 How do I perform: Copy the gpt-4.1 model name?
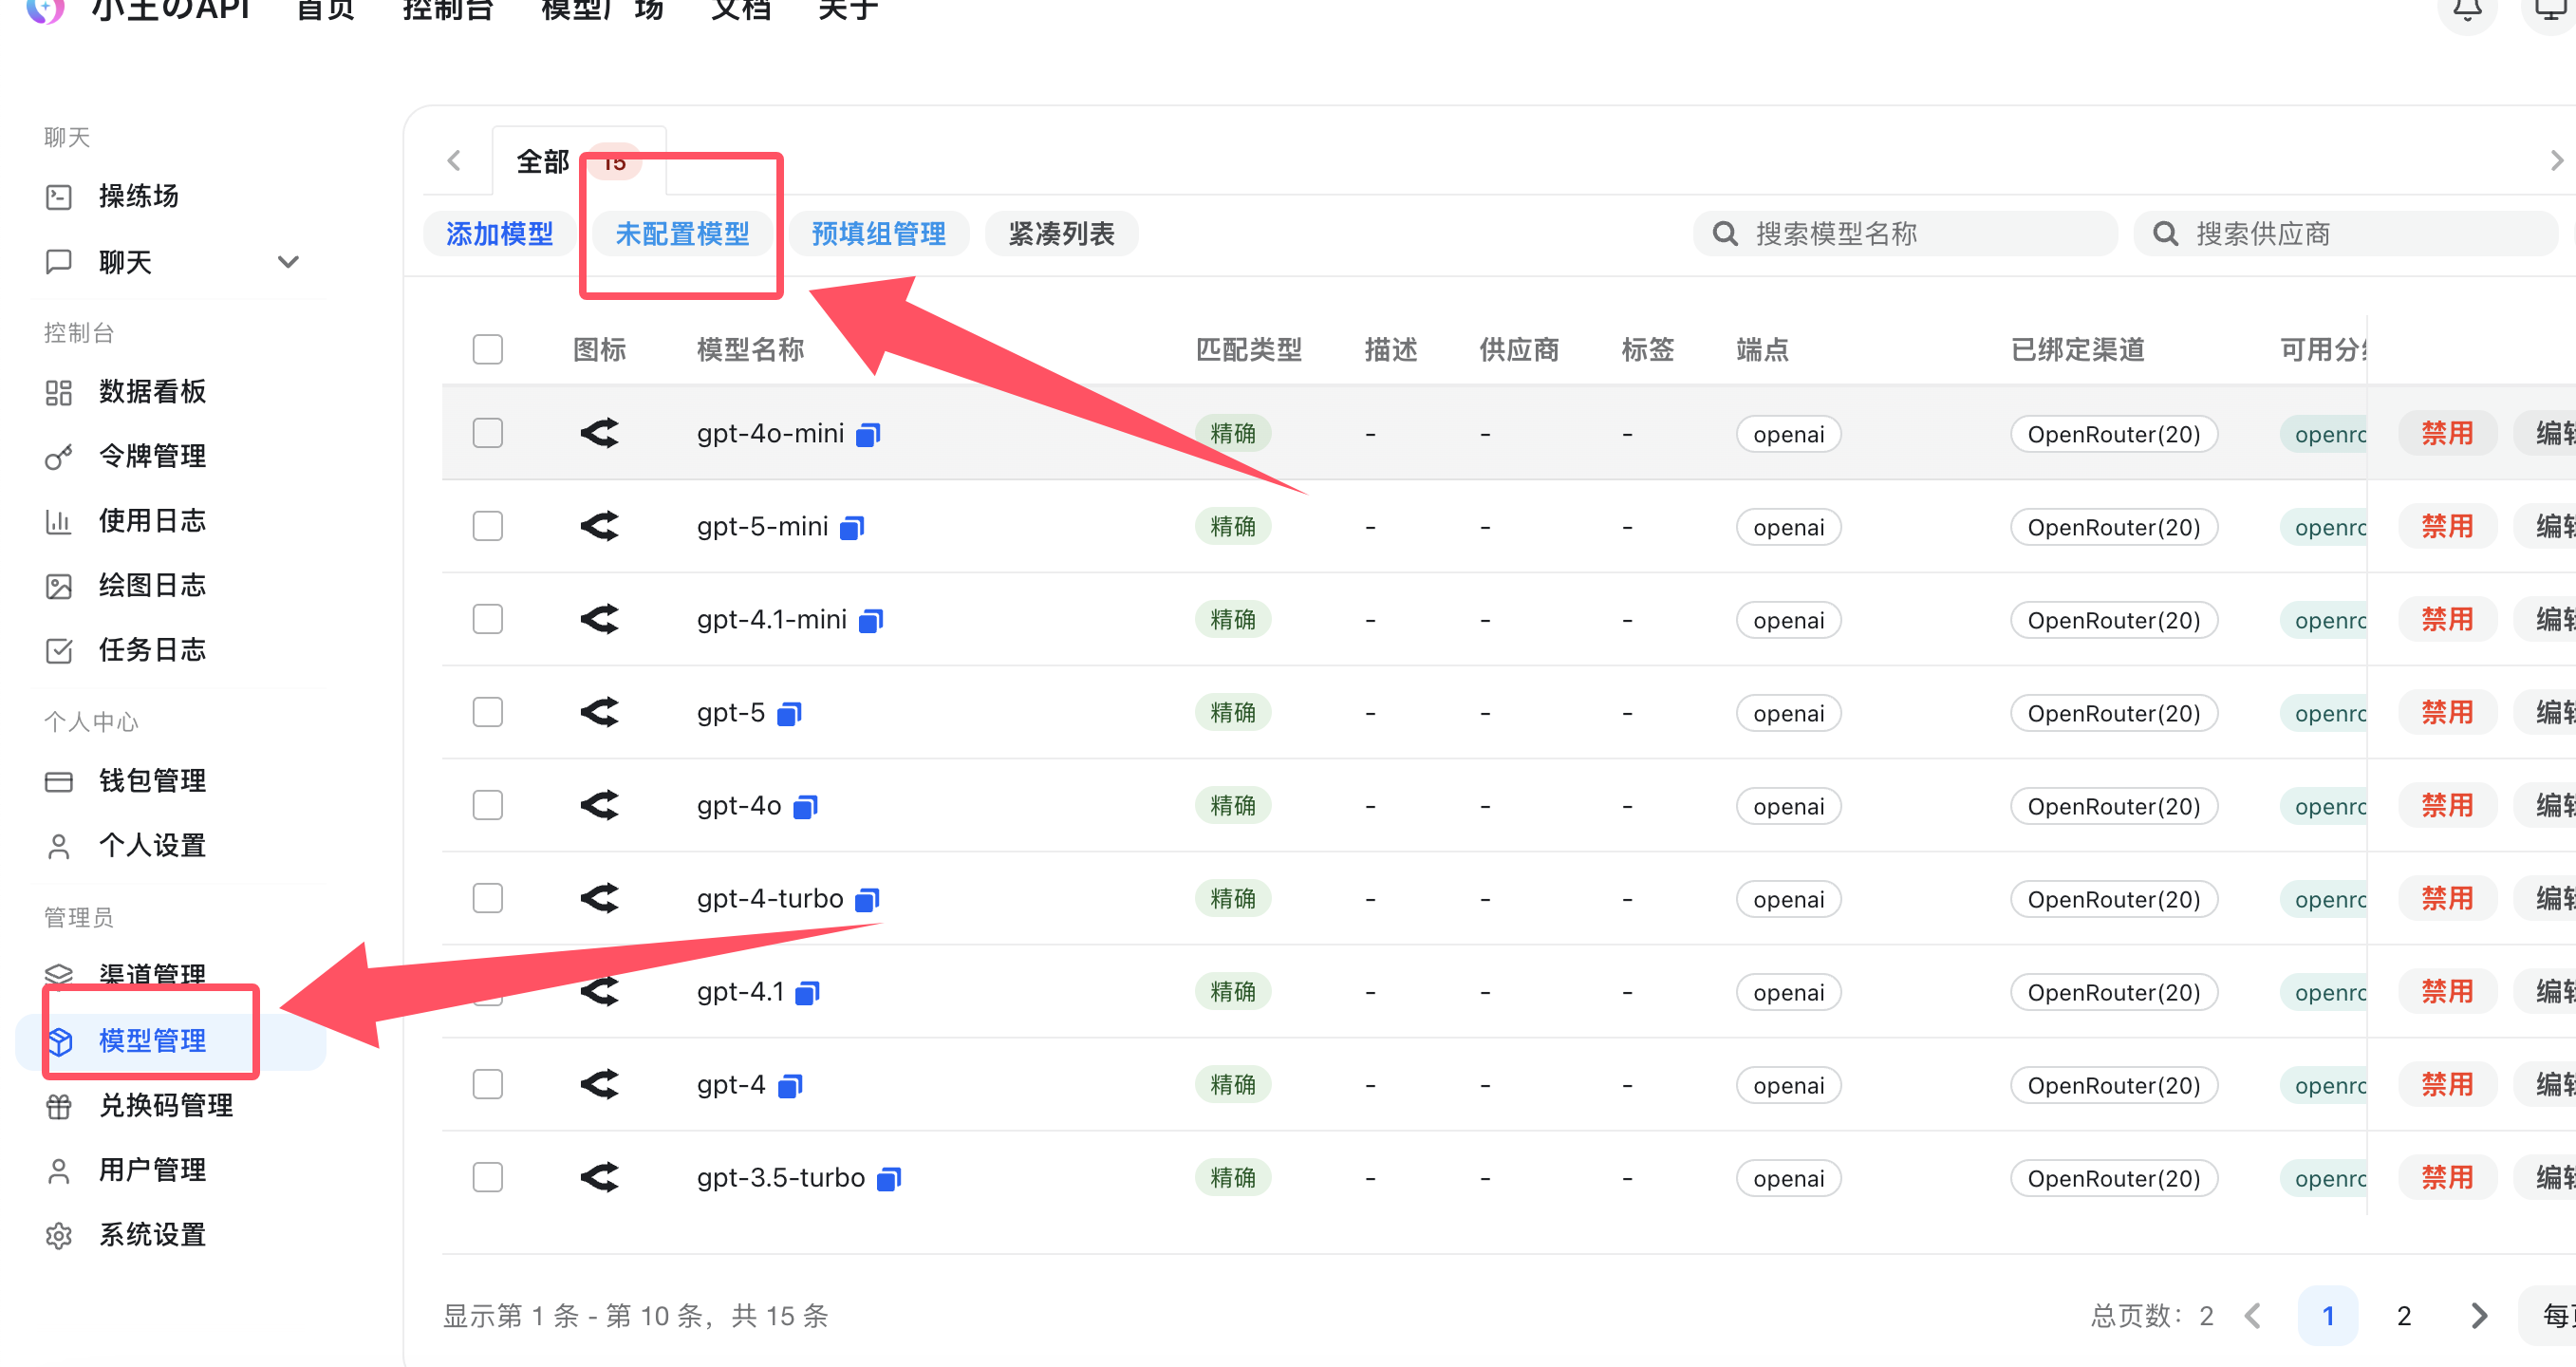(x=807, y=992)
